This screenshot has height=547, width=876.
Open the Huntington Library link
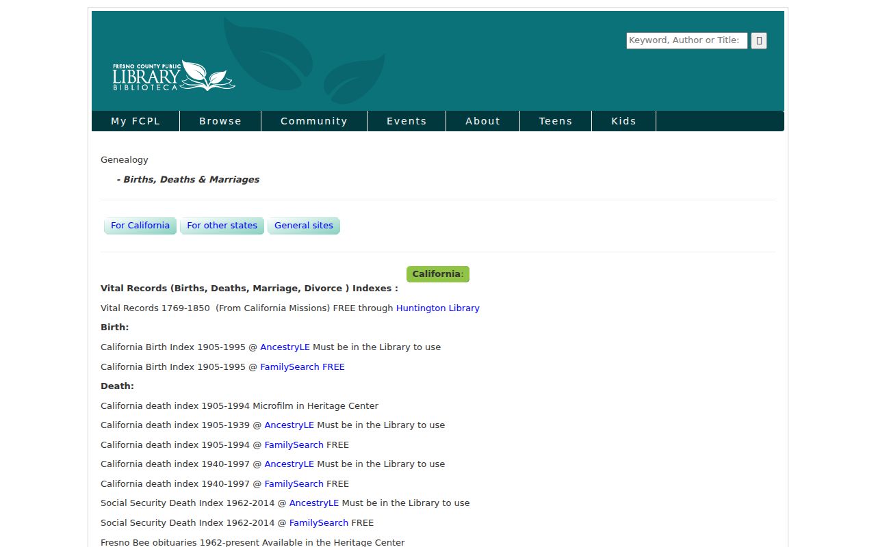438,308
